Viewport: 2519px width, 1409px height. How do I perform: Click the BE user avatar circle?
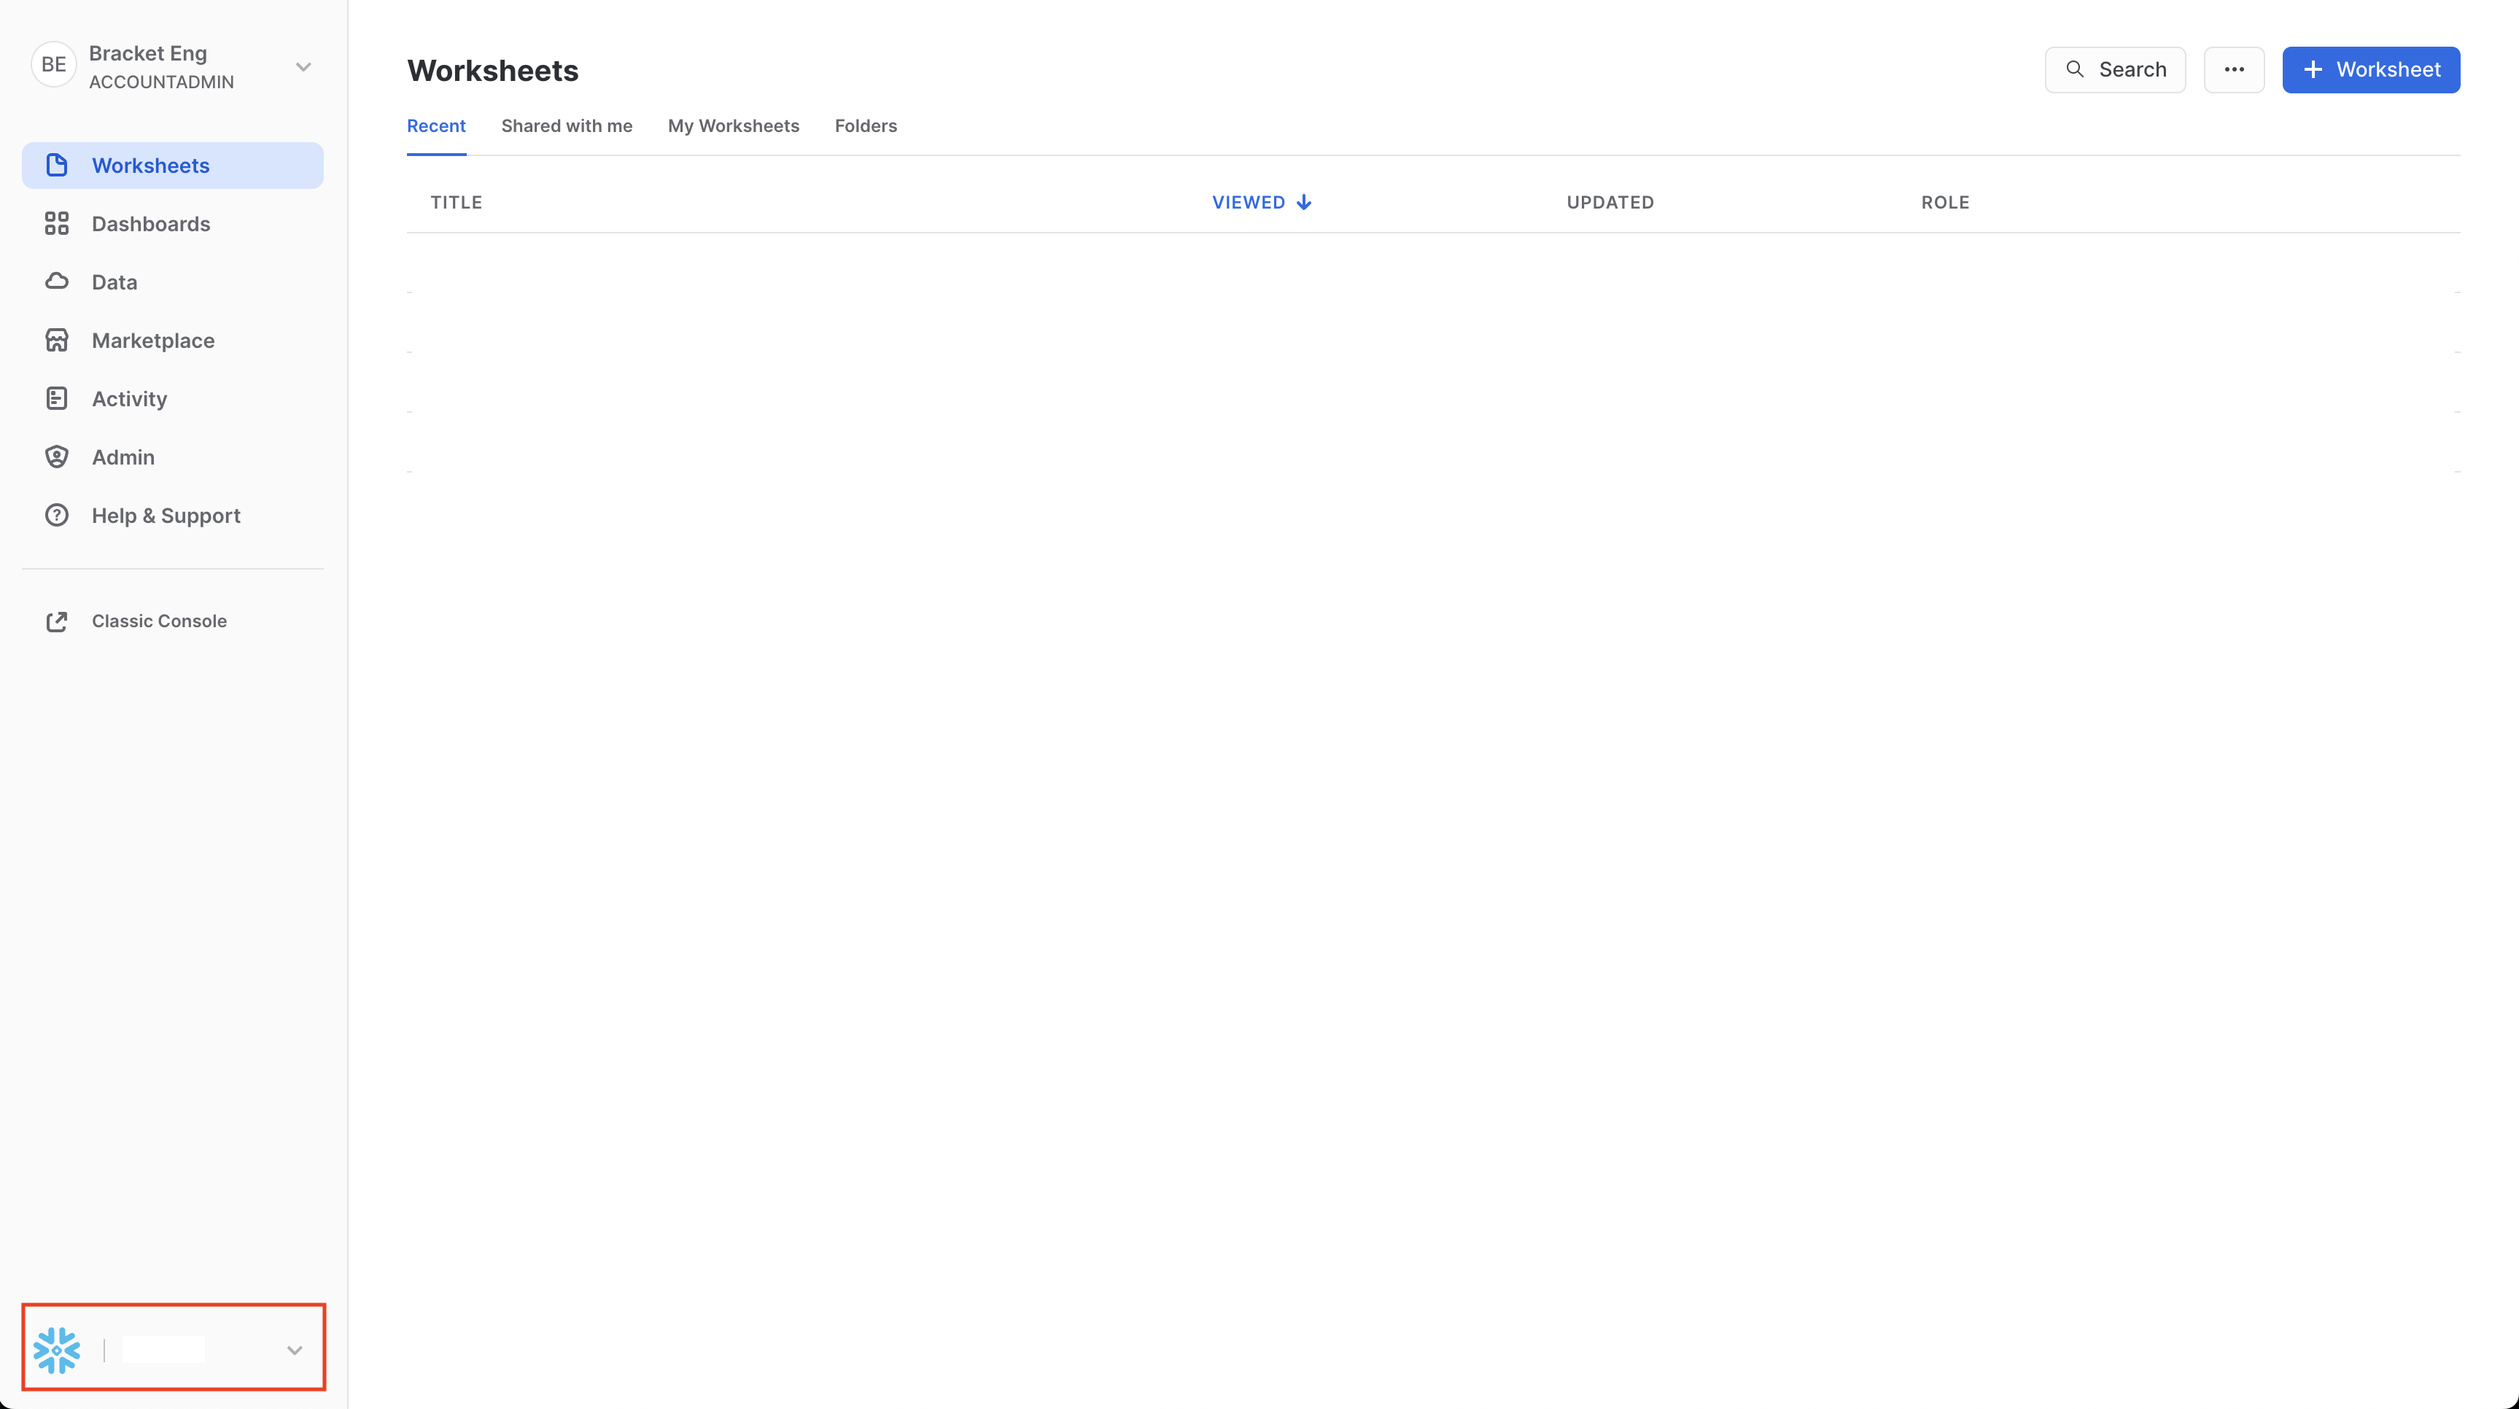pos(54,66)
